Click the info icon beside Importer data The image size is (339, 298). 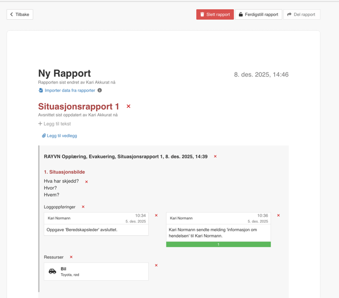pos(100,91)
